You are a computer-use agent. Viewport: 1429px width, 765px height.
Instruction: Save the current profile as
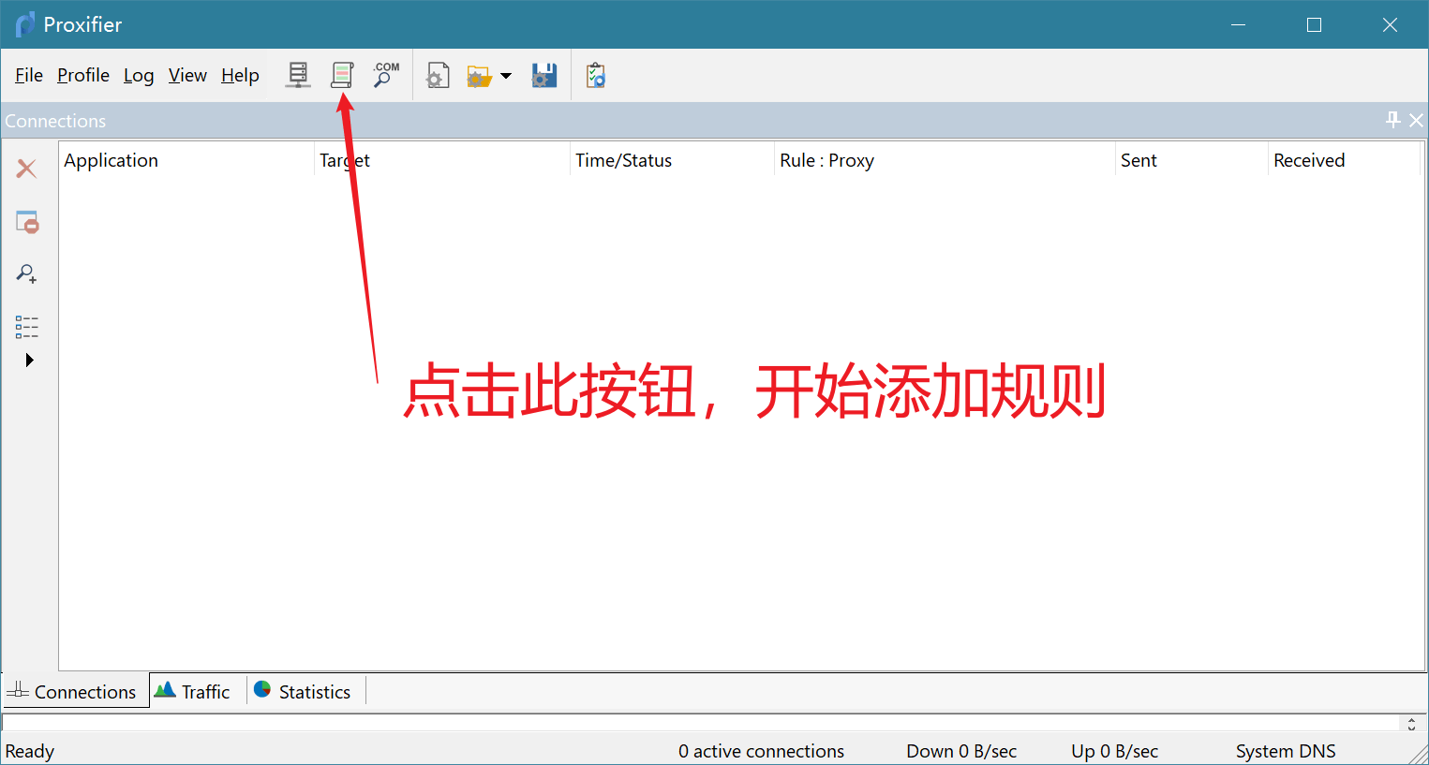(543, 75)
